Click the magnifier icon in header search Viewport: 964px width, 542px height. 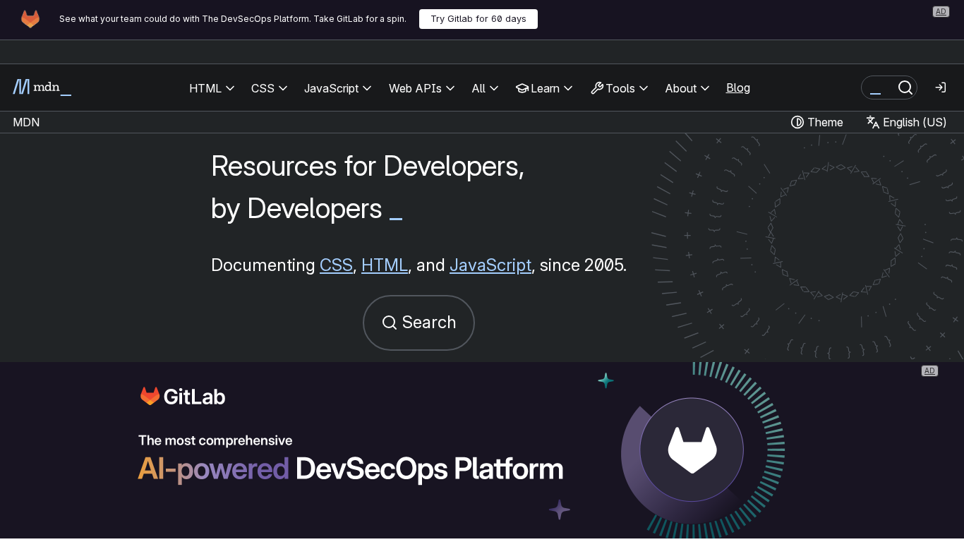pos(905,88)
